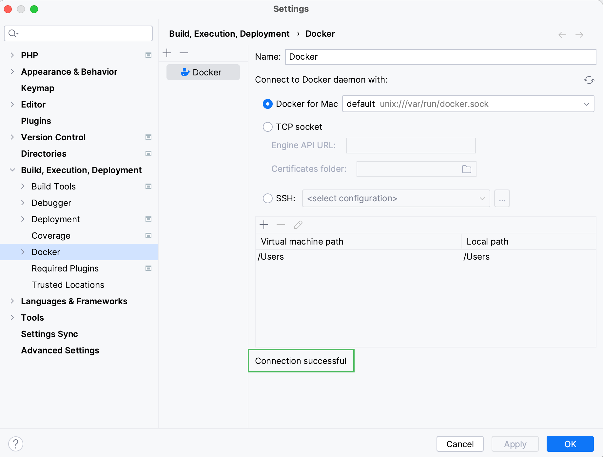
Task: Open the Docker socket dropdown
Action: (586, 104)
